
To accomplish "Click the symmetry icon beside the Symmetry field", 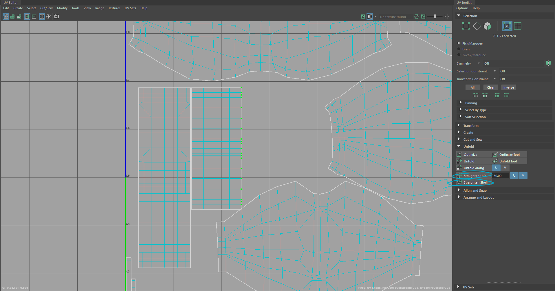I will coord(548,63).
